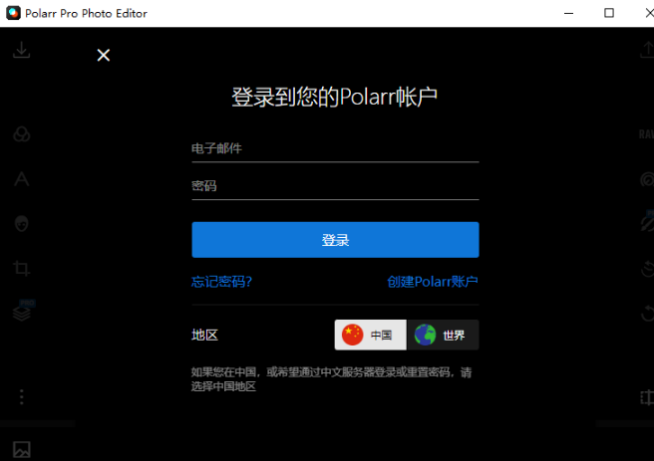Focus the 电子邮件 email field
Viewport: 654px width, 461px height.
tap(335, 148)
